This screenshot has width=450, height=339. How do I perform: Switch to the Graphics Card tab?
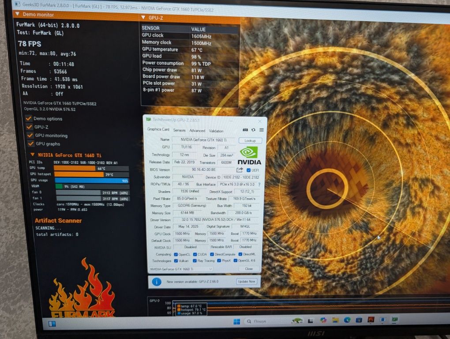click(x=158, y=129)
